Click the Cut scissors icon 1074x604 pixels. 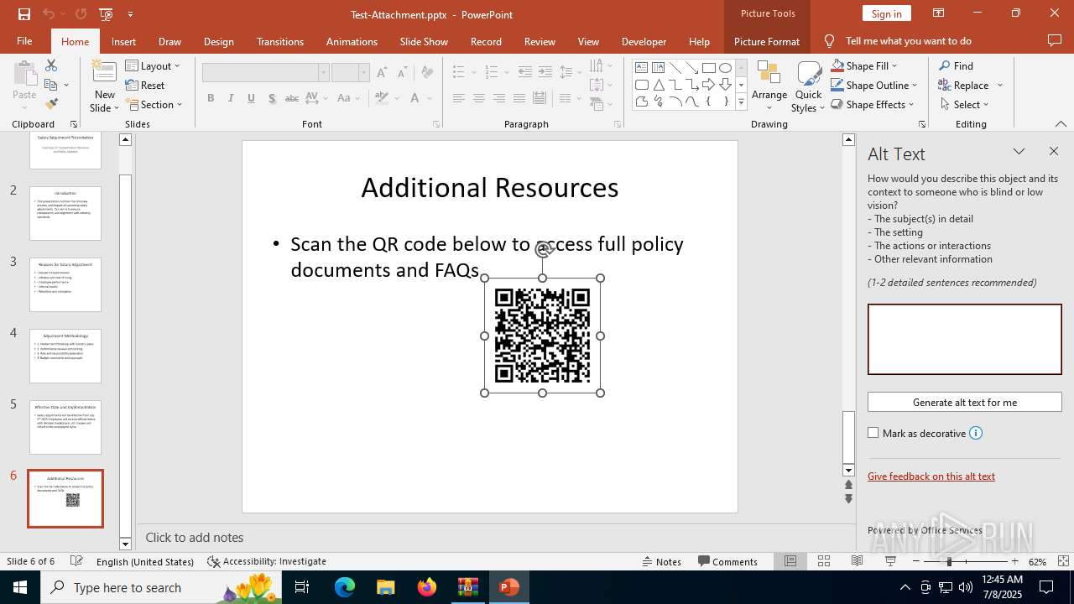pyautogui.click(x=51, y=65)
